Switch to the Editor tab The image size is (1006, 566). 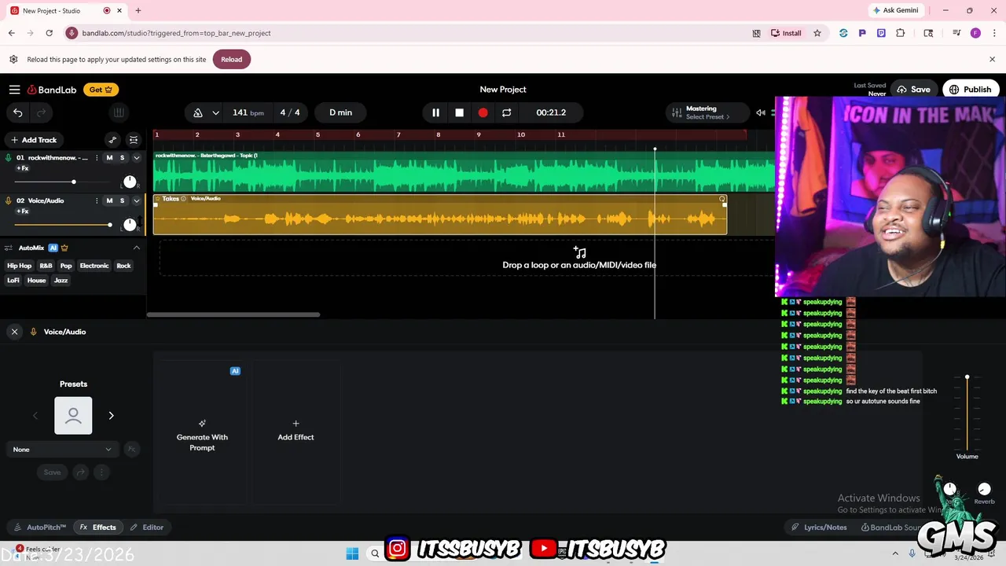coord(147,527)
